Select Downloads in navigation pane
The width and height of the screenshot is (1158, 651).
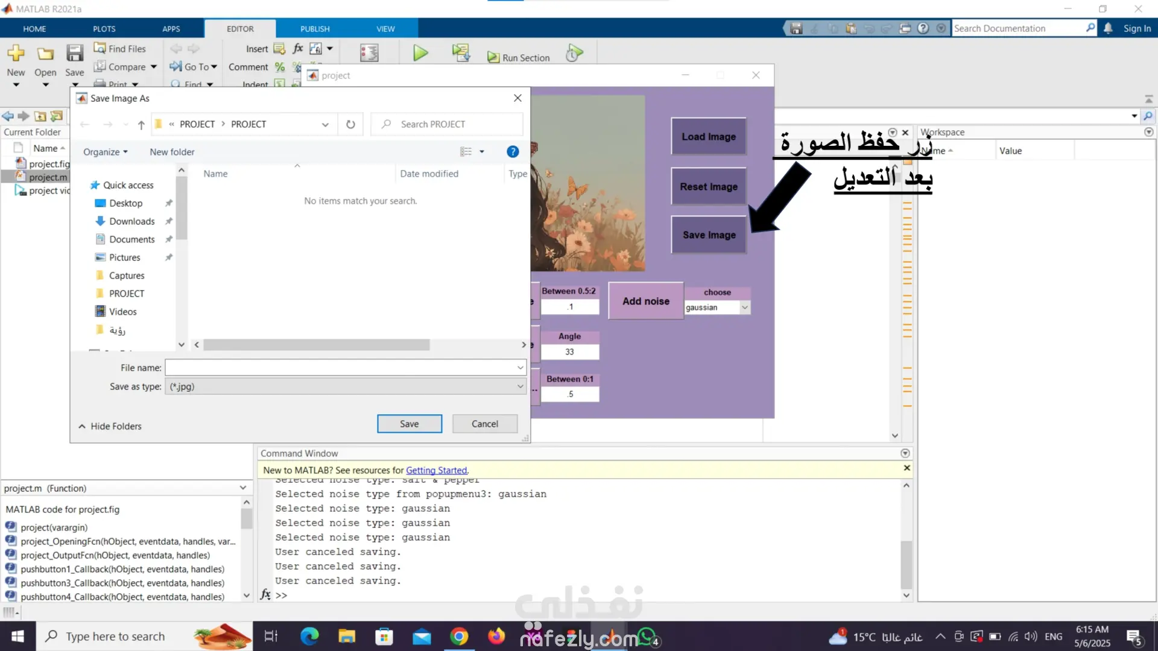(x=131, y=221)
